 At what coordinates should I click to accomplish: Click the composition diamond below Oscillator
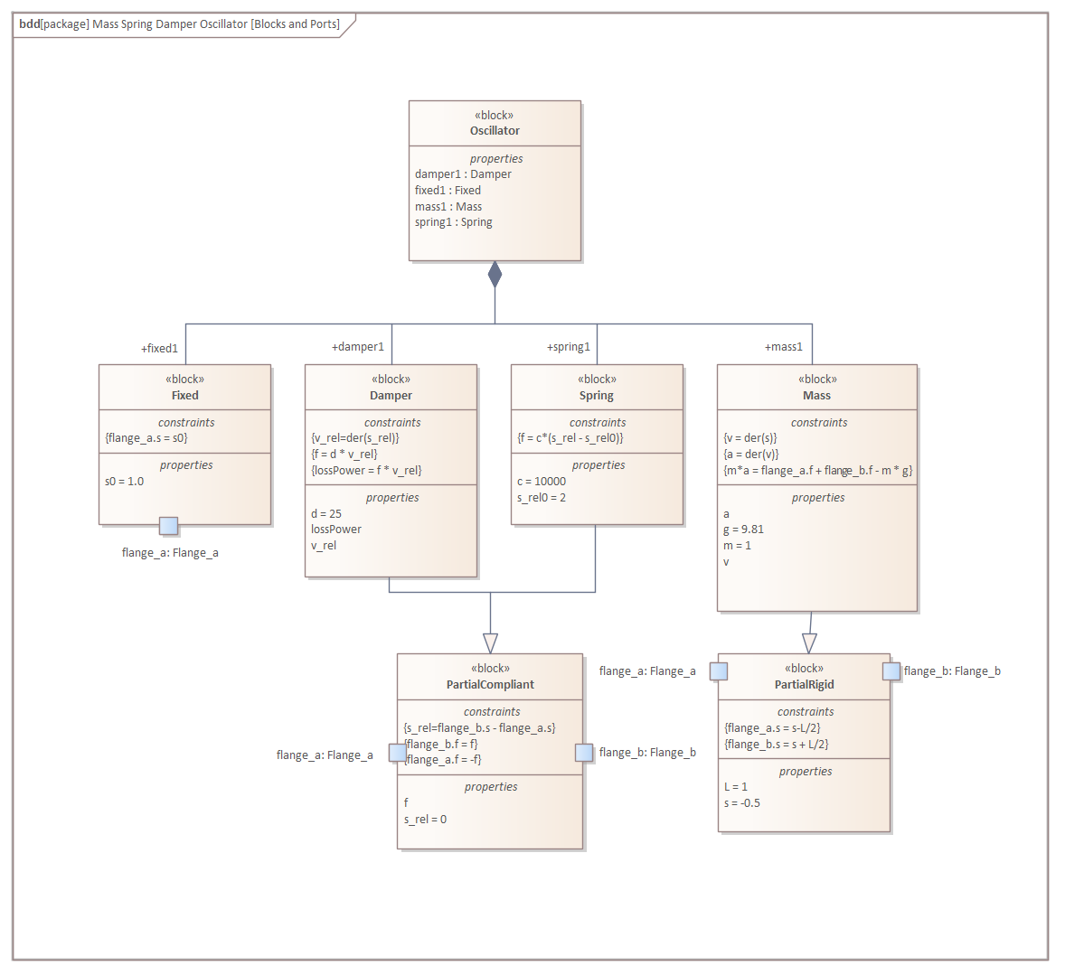pos(495,275)
